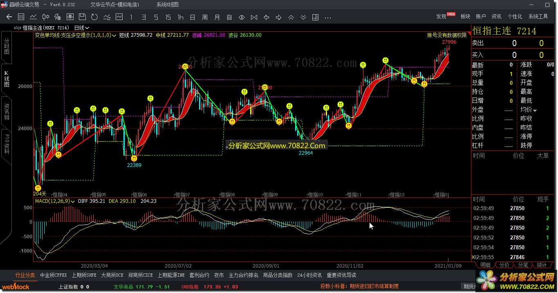Open the 板块 menu
558x293 pixels.
click(x=465, y=17)
